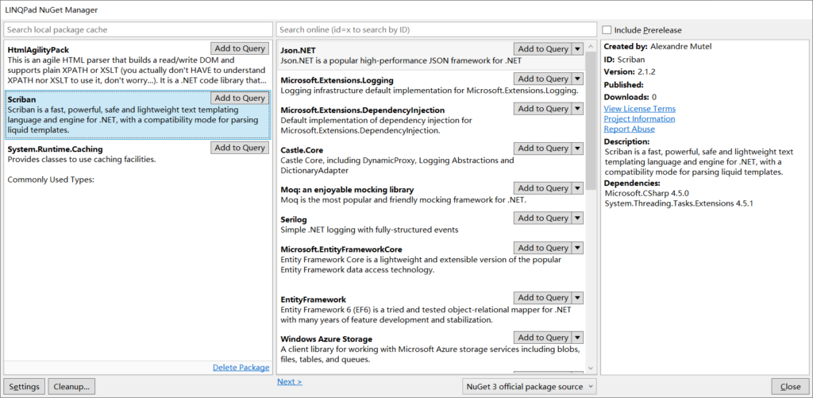Click the online results scrollbar thumb
The height and width of the screenshot is (398, 813).
[x=591, y=121]
